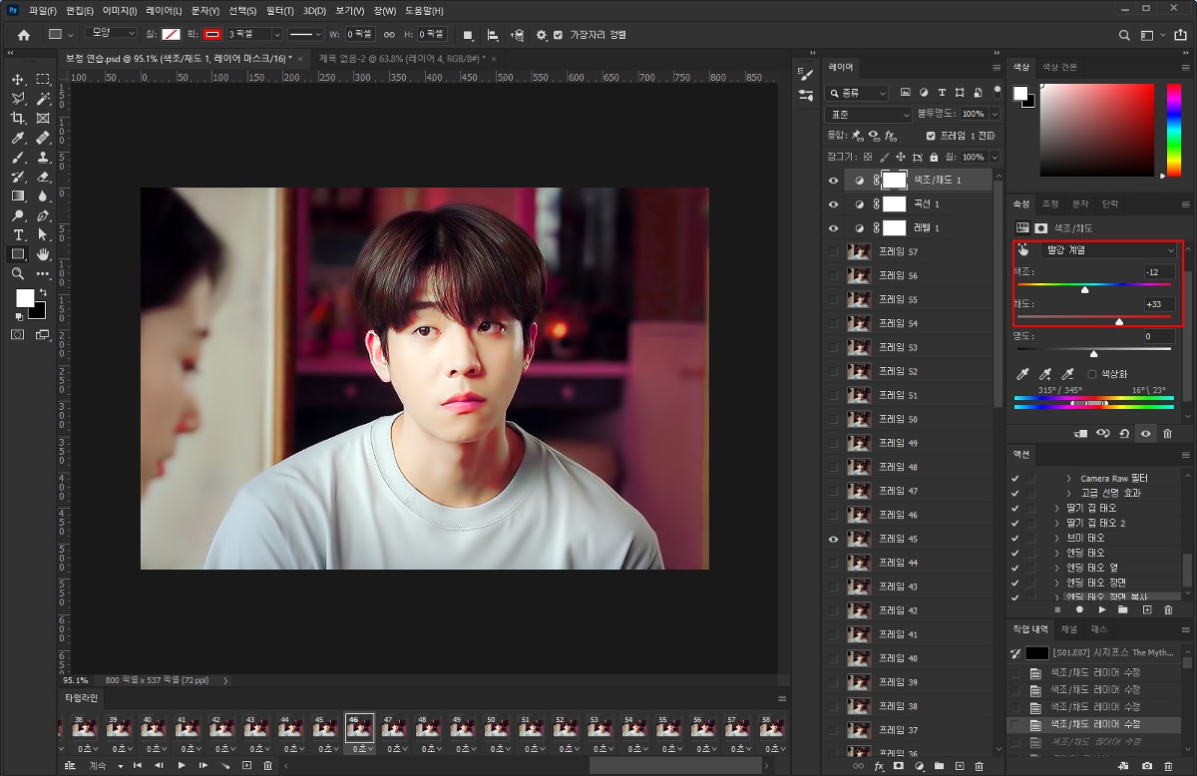Show the 프레임 57 layer
This screenshot has width=1197, height=776.
834,252
